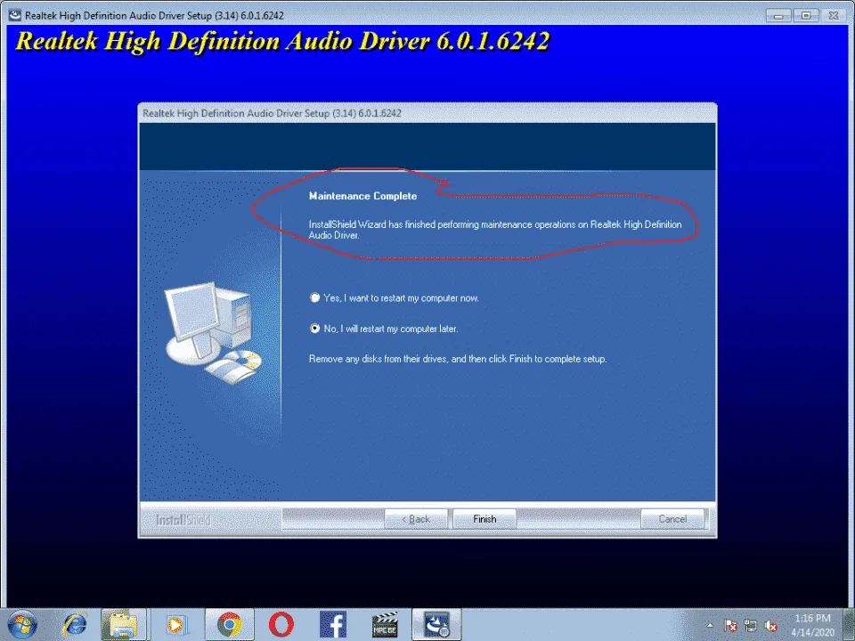Open the media player icon on taskbar
This screenshot has height=641, width=855.
pyautogui.click(x=175, y=625)
